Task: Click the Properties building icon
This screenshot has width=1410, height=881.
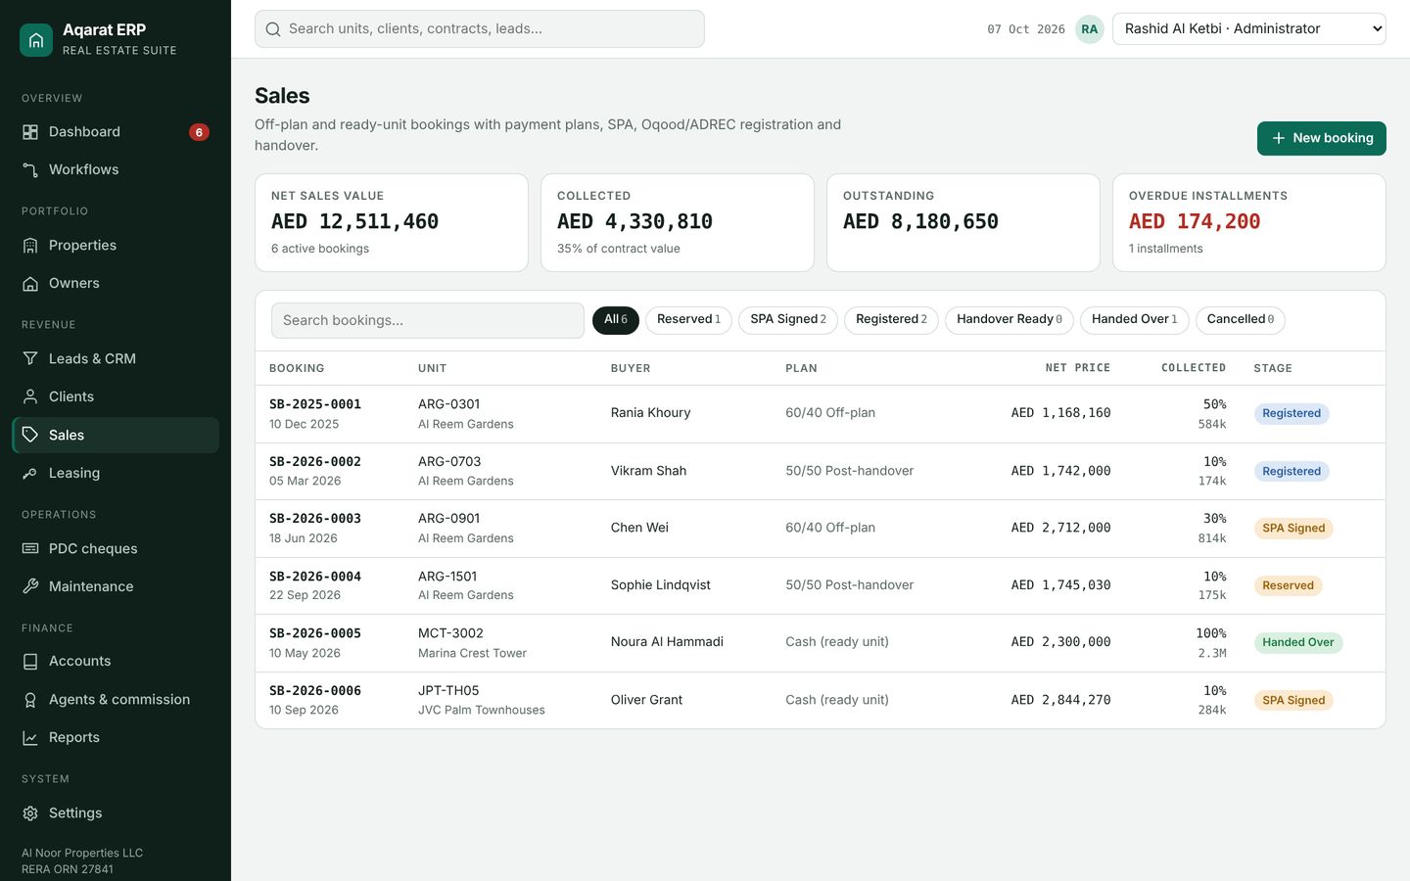Action: tap(30, 246)
